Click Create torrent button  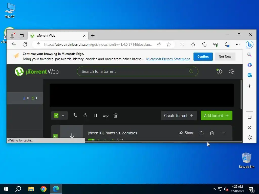(179, 115)
